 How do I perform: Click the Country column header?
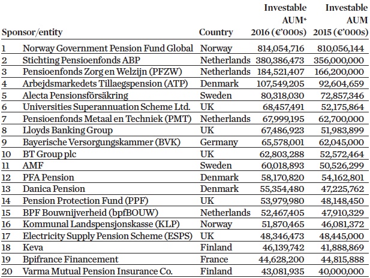pos(215,32)
